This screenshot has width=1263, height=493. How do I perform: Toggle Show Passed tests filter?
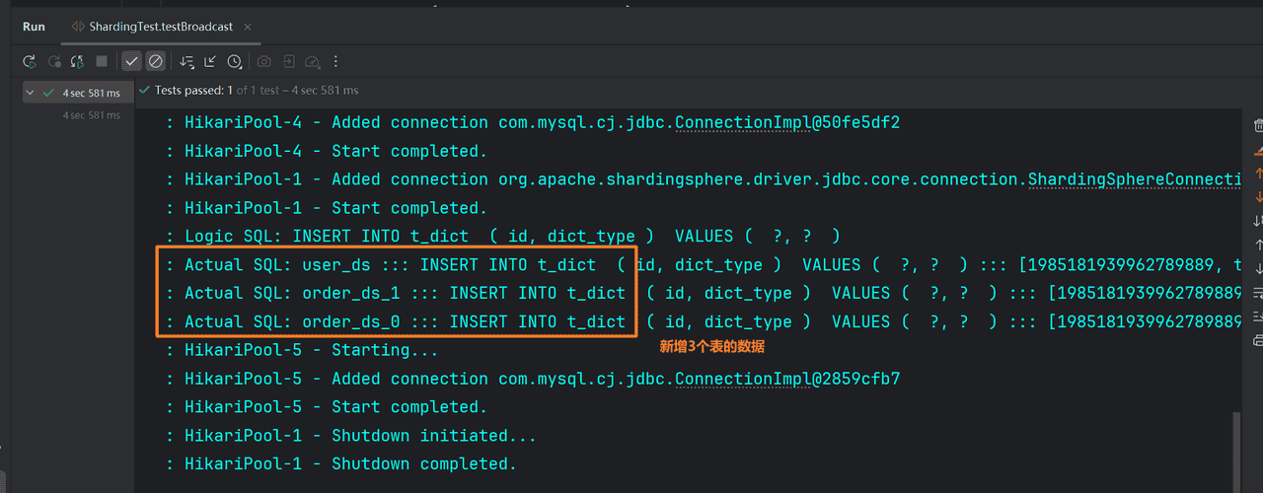pos(131,61)
